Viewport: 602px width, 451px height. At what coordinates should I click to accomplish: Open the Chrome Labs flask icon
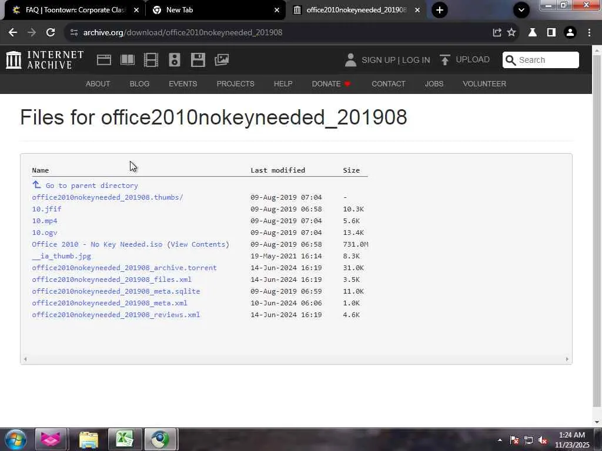coord(533,33)
